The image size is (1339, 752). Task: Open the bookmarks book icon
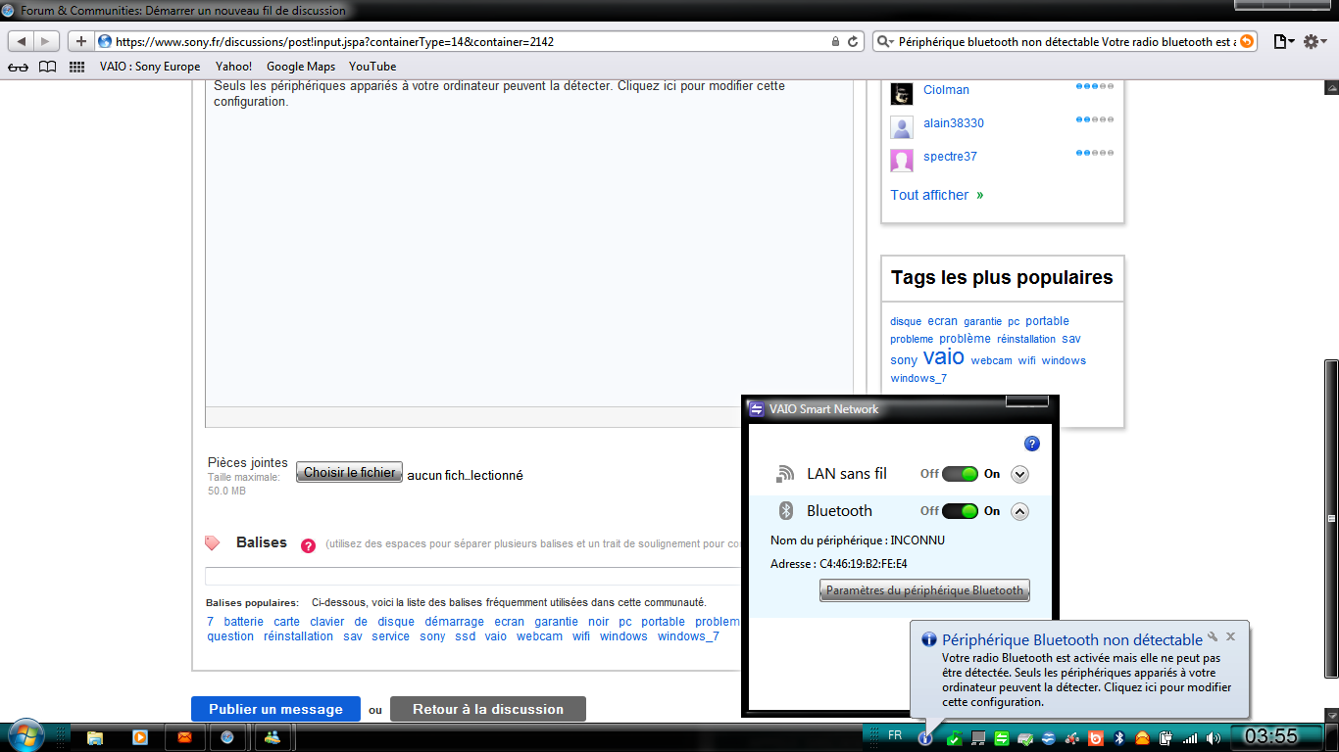tap(47, 67)
